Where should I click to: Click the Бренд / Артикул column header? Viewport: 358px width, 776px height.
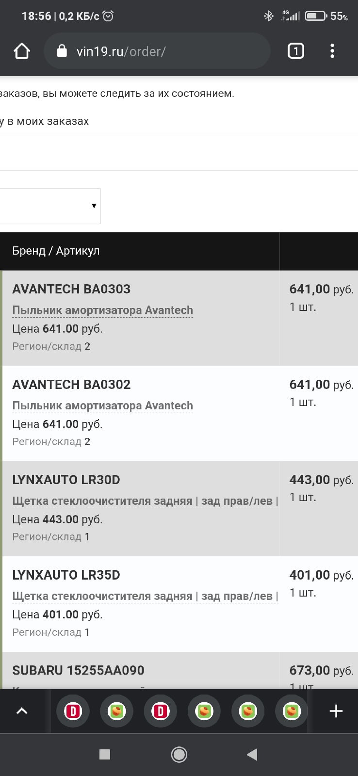tap(56, 251)
